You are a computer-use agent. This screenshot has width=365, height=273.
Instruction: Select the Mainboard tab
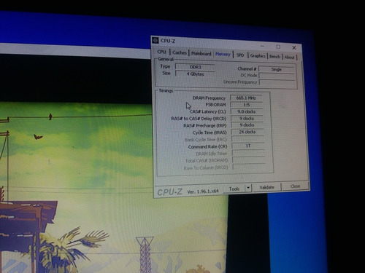(x=201, y=53)
